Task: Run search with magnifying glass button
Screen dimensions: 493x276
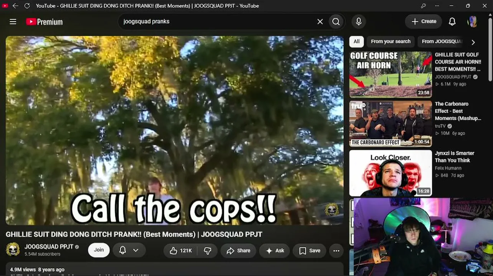Action: point(336,22)
